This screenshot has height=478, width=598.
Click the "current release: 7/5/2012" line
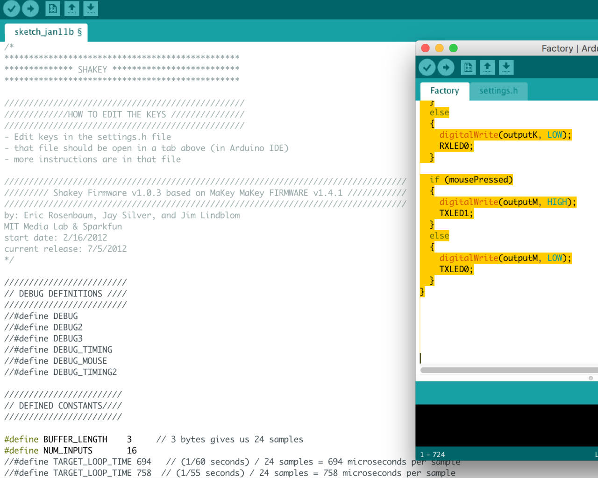[x=65, y=249]
